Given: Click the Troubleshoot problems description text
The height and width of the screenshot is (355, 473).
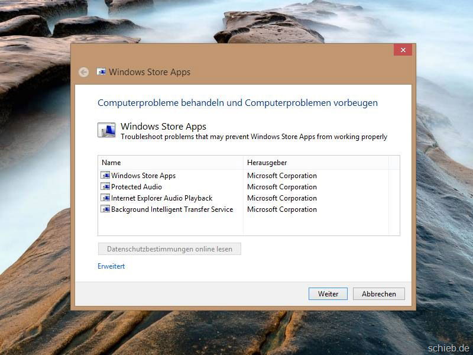Looking at the screenshot, I should click(254, 137).
